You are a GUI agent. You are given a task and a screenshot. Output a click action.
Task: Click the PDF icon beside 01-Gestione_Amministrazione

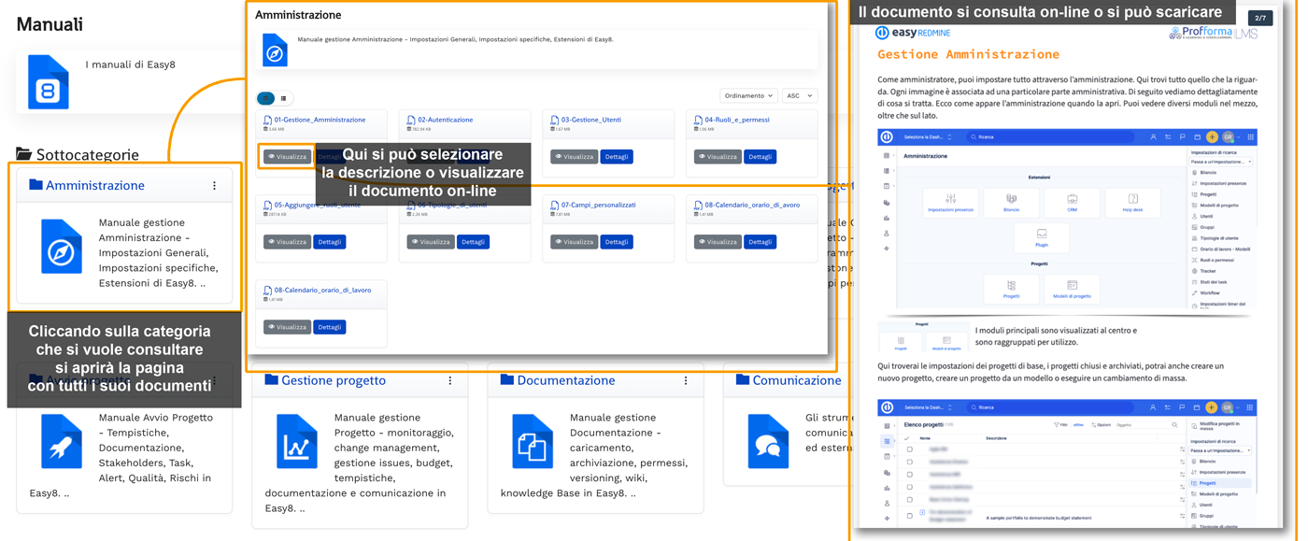pos(267,121)
